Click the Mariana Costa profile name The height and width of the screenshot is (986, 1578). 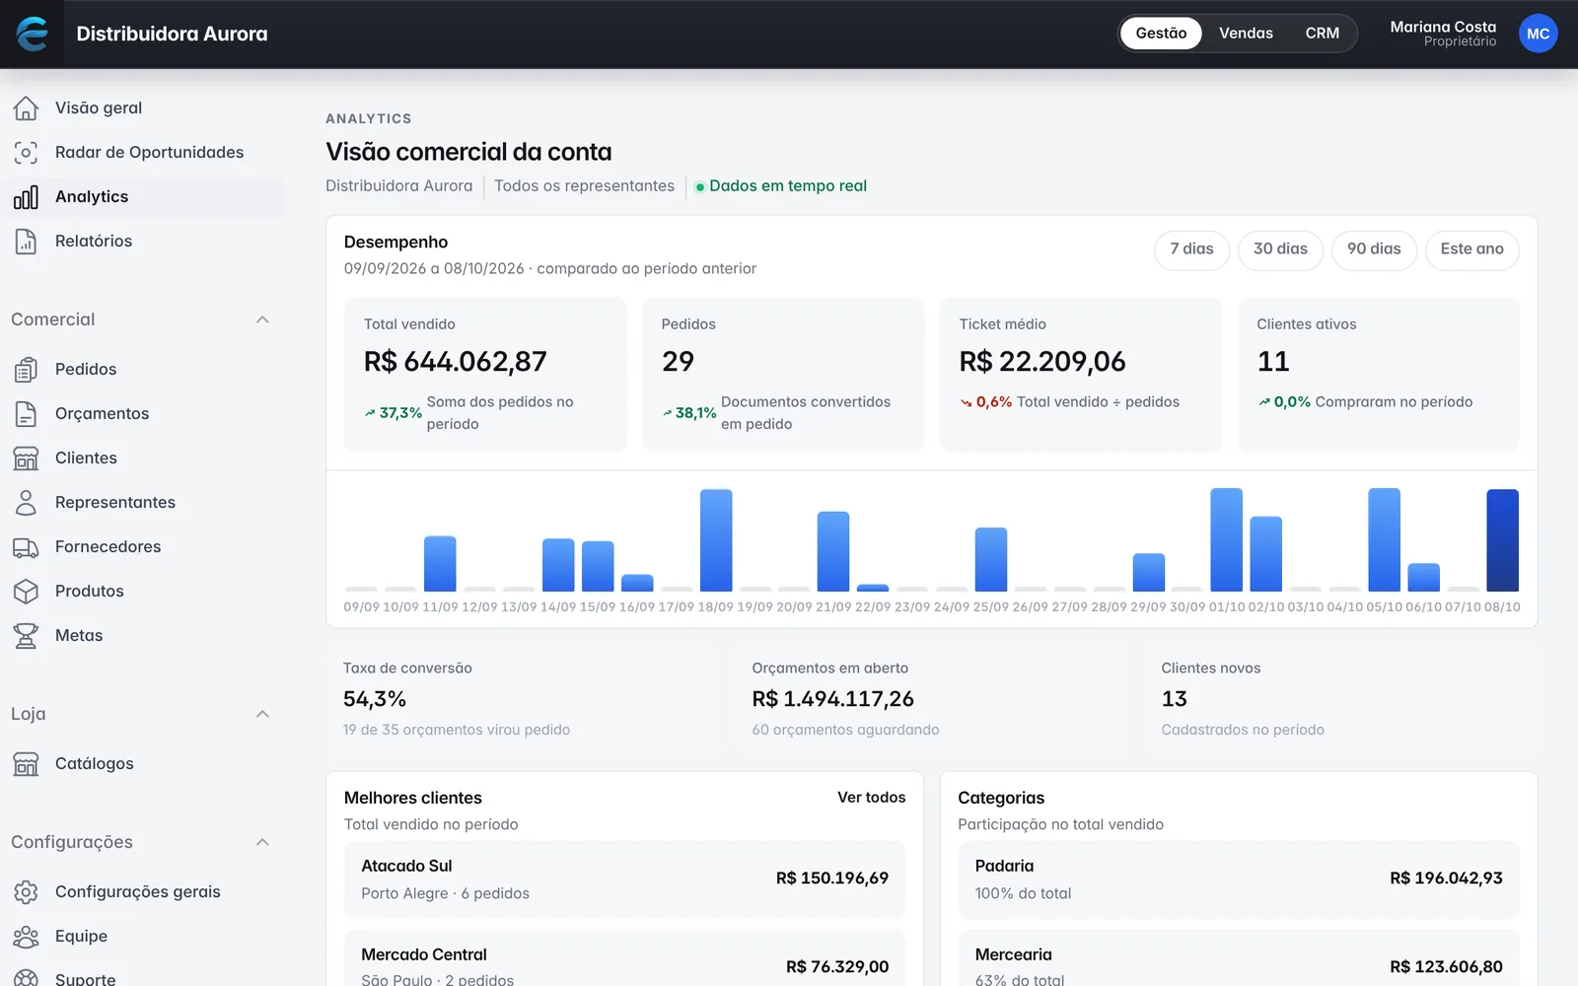[x=1443, y=27]
